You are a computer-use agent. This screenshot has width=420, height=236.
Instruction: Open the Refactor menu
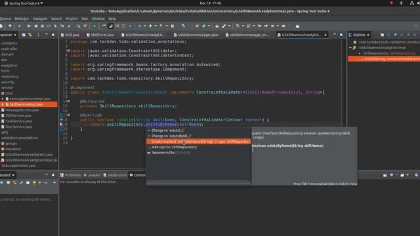22,18
